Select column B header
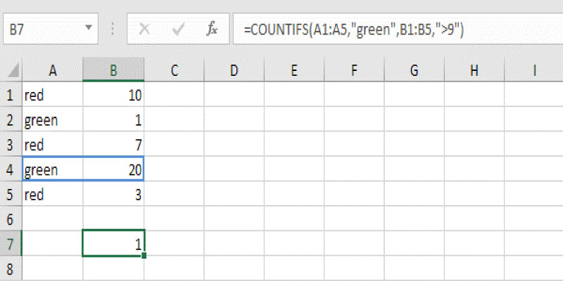The height and width of the screenshot is (281, 563). 113,70
